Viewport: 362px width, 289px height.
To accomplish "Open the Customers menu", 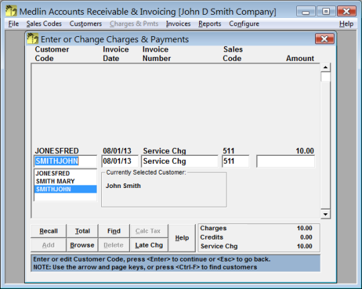I will (x=86, y=23).
